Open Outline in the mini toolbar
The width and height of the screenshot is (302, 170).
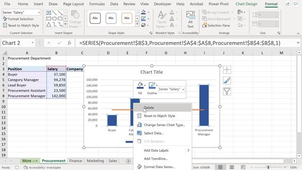pyautogui.click(x=152, y=88)
